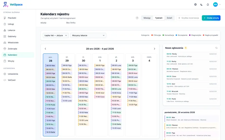Toggle dark mode moon icon
Viewport: 225px width, 140px height.
pyautogui.click(x=201, y=4)
